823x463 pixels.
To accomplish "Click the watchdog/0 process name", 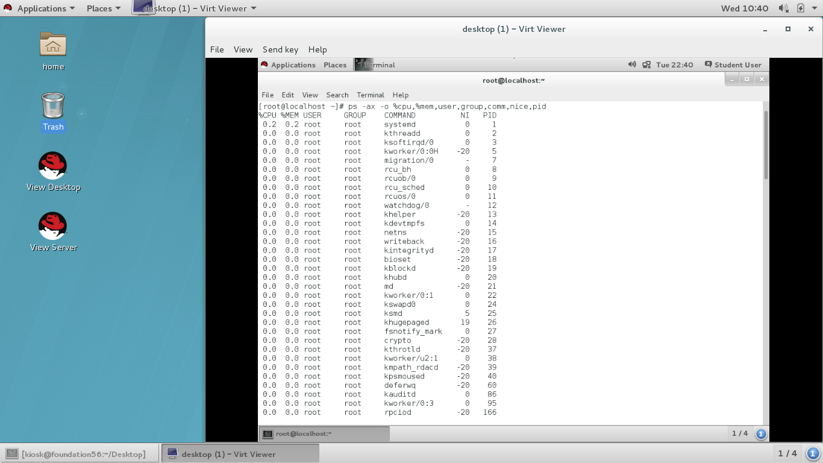I will (407, 205).
